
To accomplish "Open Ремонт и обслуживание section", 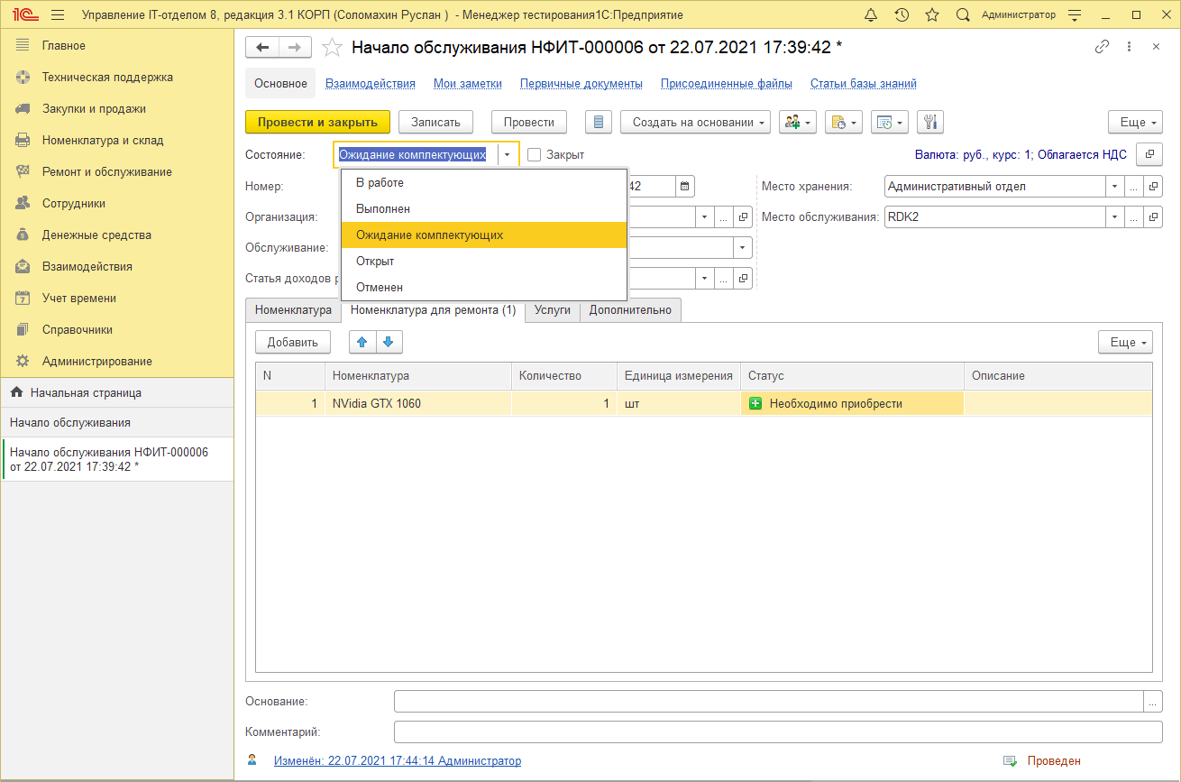I will 106,171.
